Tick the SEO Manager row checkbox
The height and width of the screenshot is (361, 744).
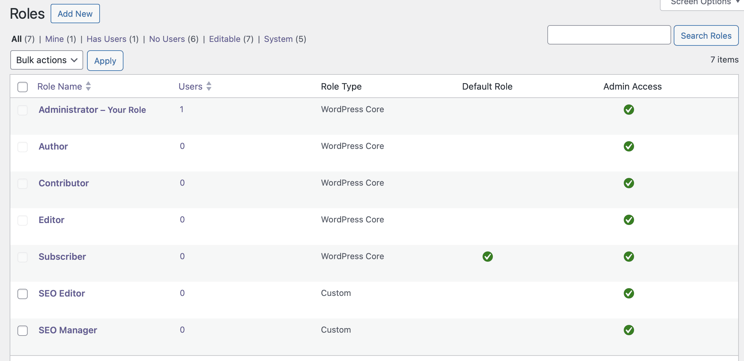point(23,330)
